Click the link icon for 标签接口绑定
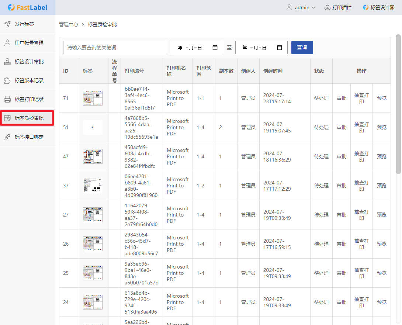Viewport: 402px width, 325px height. [x=7, y=137]
